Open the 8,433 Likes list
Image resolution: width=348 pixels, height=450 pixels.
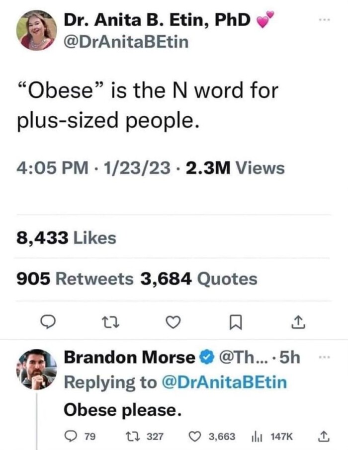[66, 238]
